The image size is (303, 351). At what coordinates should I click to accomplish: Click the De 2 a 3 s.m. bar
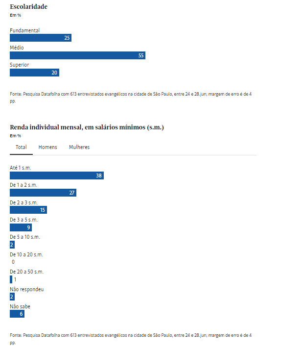28,210
